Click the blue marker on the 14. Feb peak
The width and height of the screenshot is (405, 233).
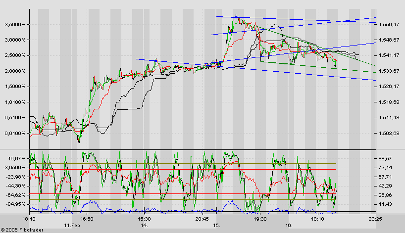[156, 61]
